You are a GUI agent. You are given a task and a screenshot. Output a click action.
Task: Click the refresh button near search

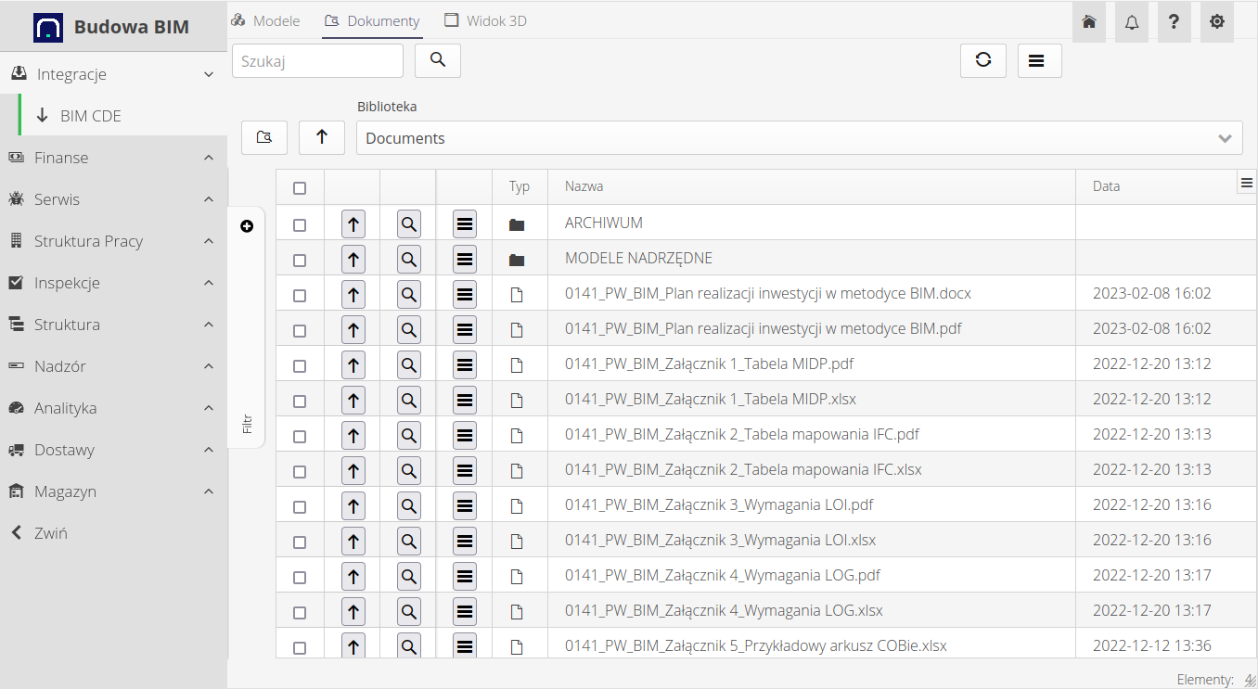pos(983,60)
